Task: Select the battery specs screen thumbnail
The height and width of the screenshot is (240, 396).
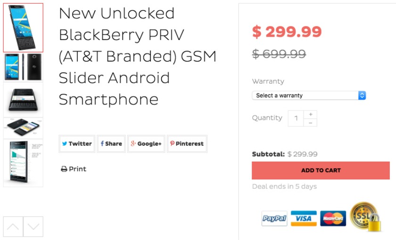Action: tap(23, 163)
